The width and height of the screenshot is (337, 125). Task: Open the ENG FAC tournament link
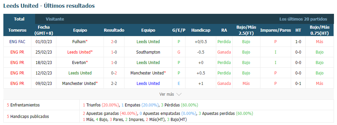(x=17, y=42)
